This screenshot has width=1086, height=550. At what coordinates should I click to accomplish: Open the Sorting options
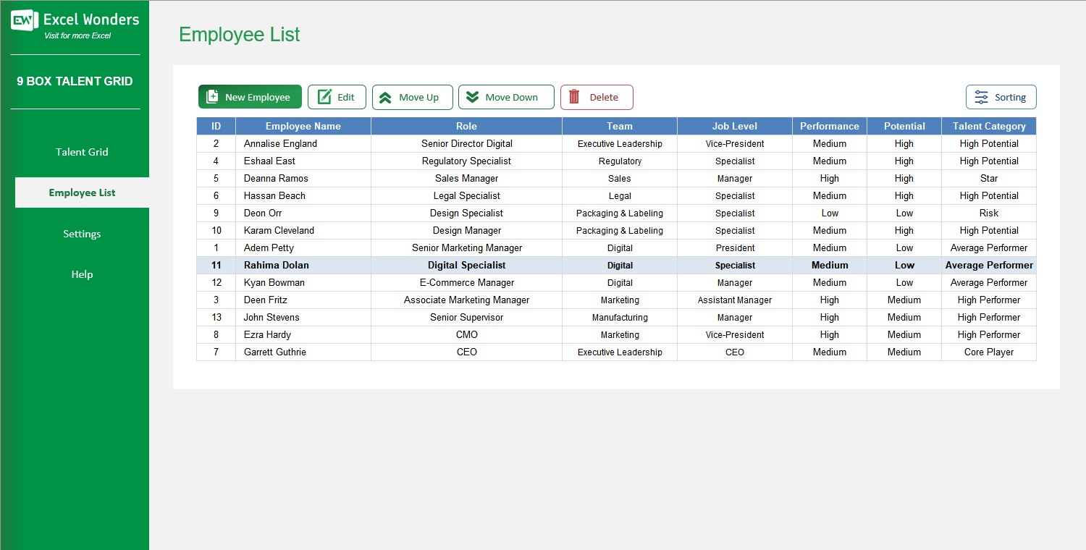point(1001,96)
